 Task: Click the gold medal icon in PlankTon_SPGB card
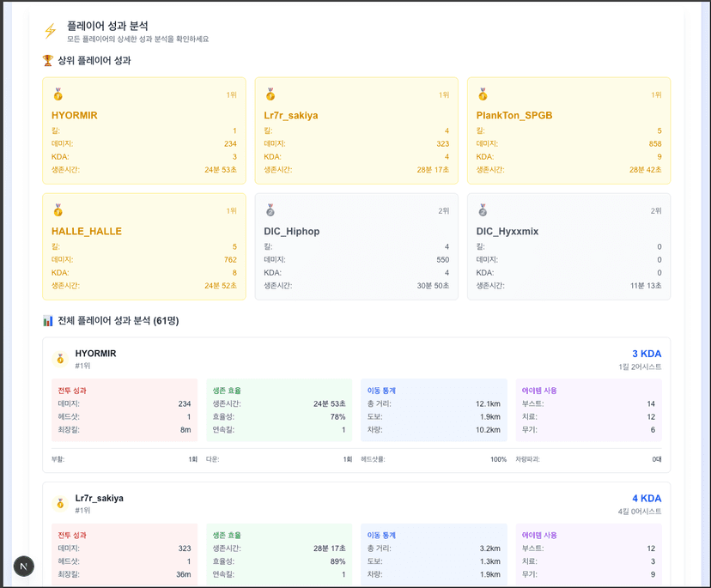(x=483, y=94)
